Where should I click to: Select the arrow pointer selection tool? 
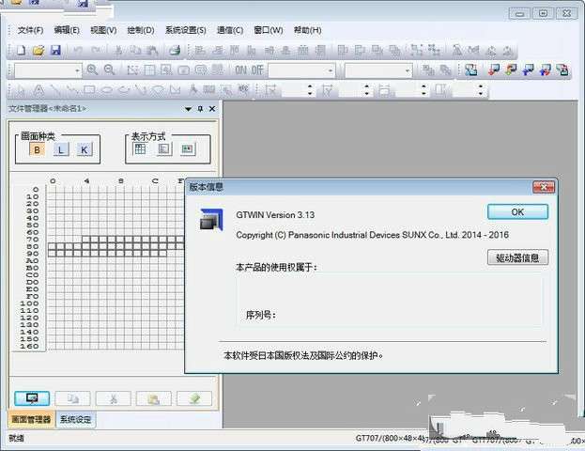coord(21,90)
